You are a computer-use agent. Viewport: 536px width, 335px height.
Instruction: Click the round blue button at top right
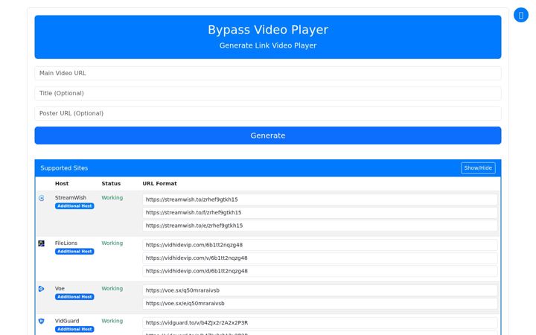pos(521,15)
